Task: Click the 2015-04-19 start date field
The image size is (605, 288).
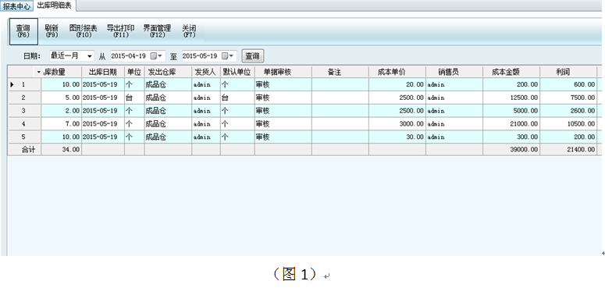Action: pos(129,56)
